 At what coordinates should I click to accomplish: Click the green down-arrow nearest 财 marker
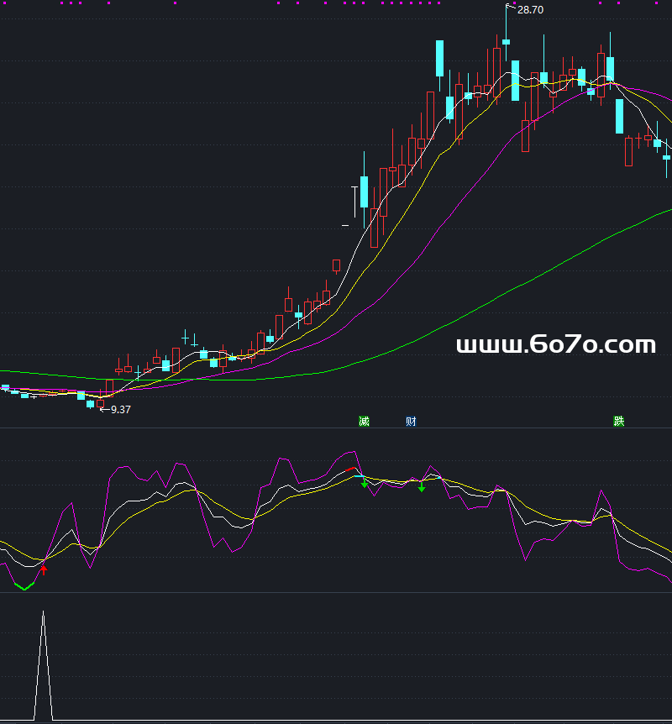pos(421,486)
